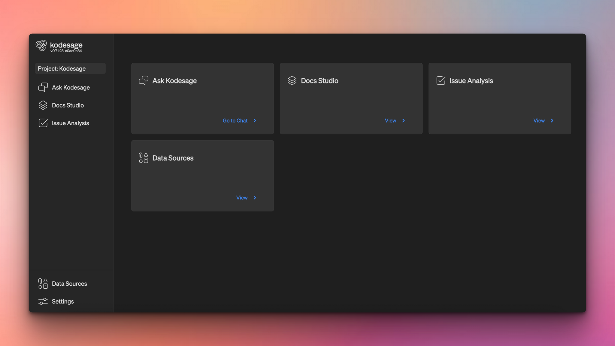615x346 pixels.
Task: Expand the chevron next to Go to Chat
Action: coord(255,120)
